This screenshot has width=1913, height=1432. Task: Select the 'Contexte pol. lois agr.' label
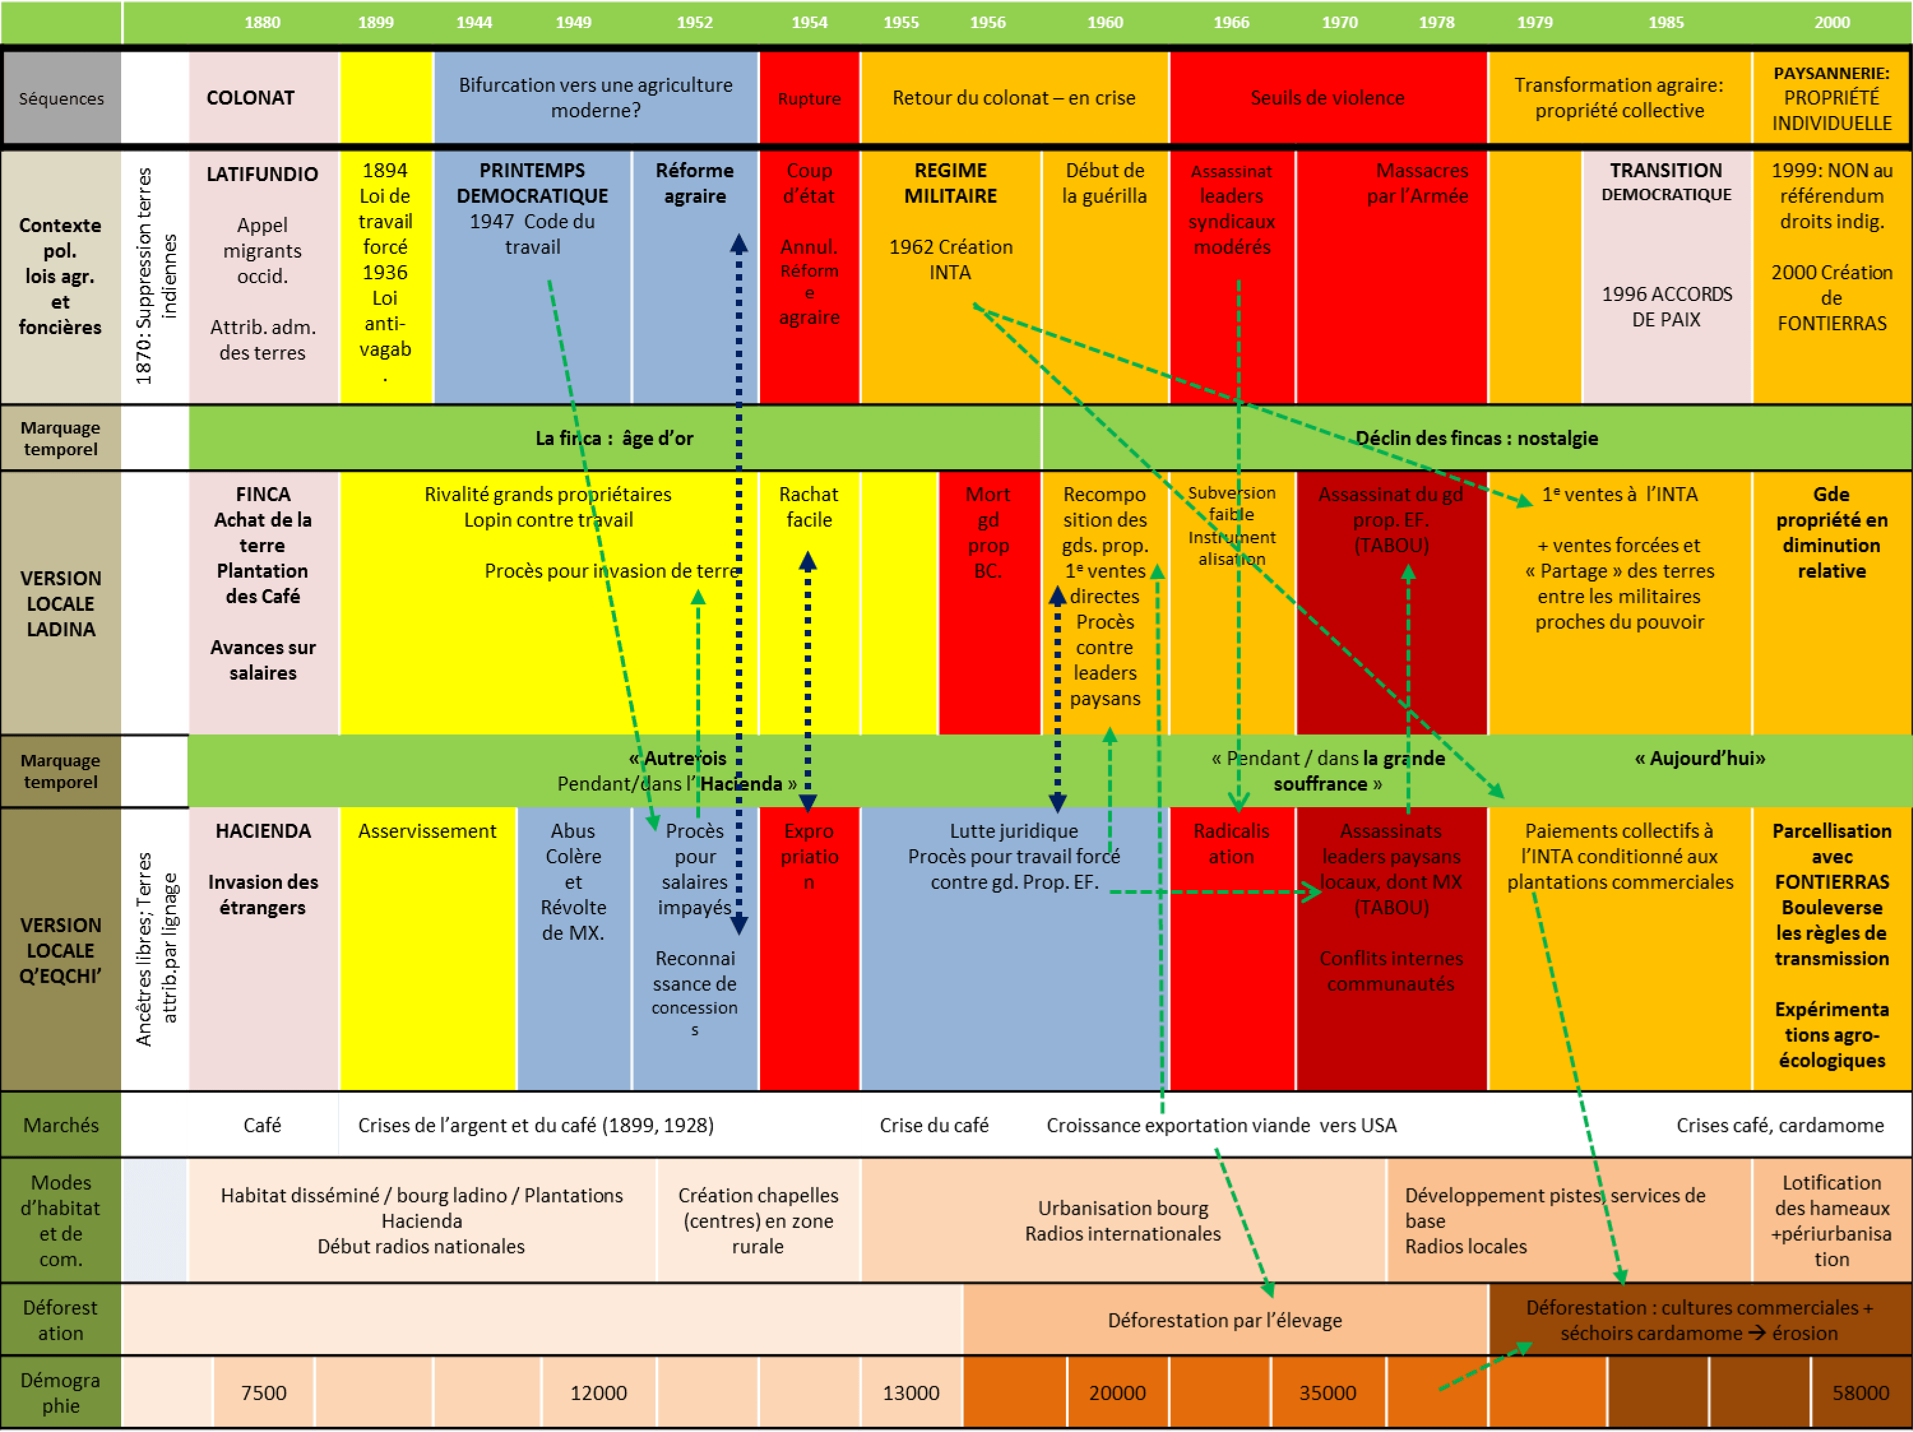(61, 277)
